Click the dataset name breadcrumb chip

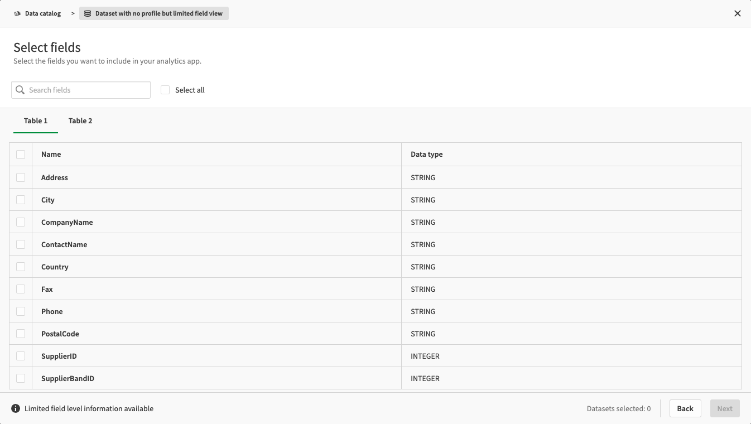[154, 13]
